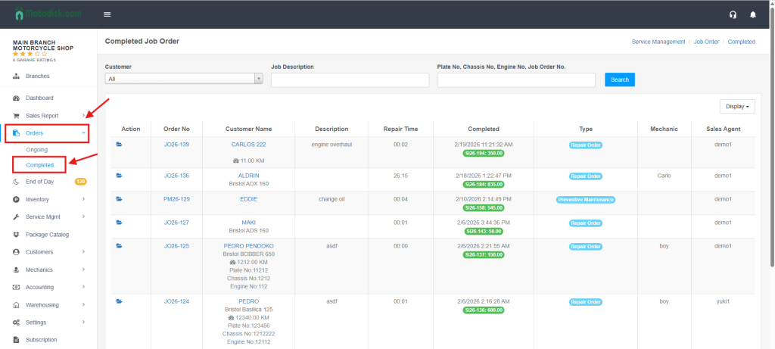Click the Package Catalog sidebar icon
This screenshot has height=349, width=775.
point(16,235)
